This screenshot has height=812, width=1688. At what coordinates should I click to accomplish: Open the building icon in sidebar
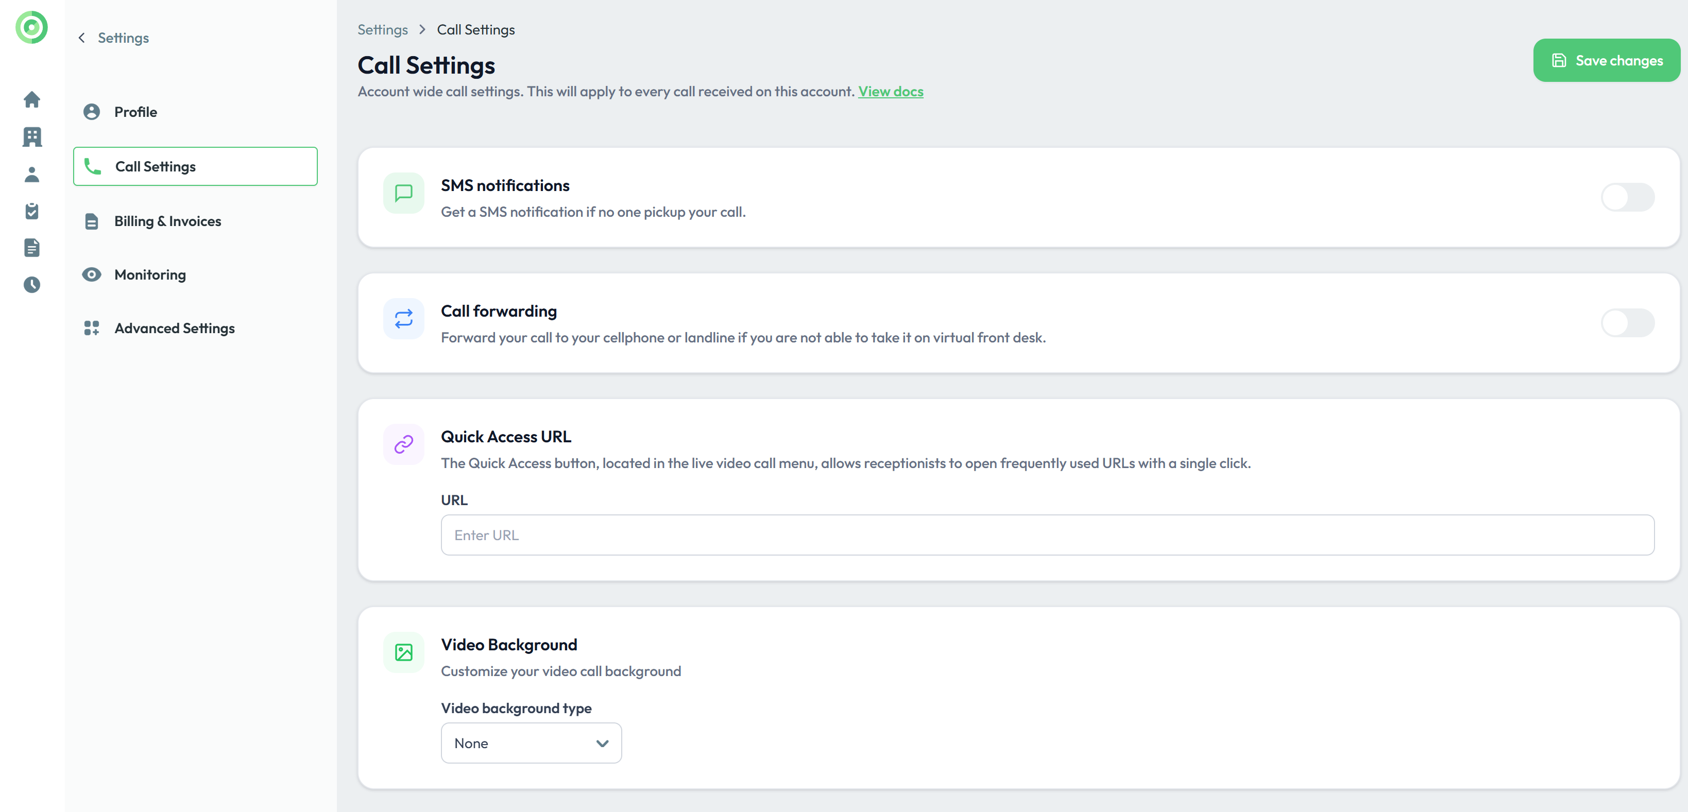click(31, 137)
